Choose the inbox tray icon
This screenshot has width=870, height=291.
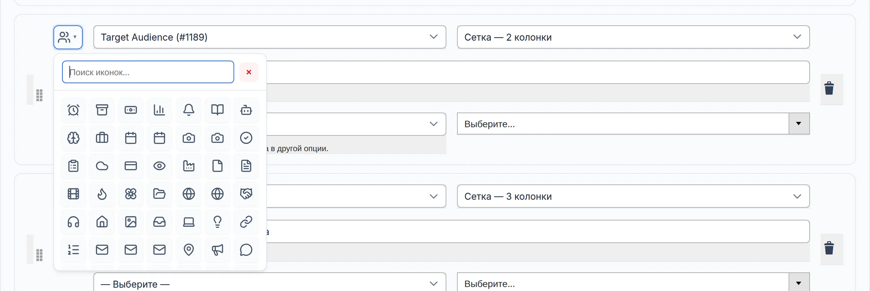(x=159, y=222)
